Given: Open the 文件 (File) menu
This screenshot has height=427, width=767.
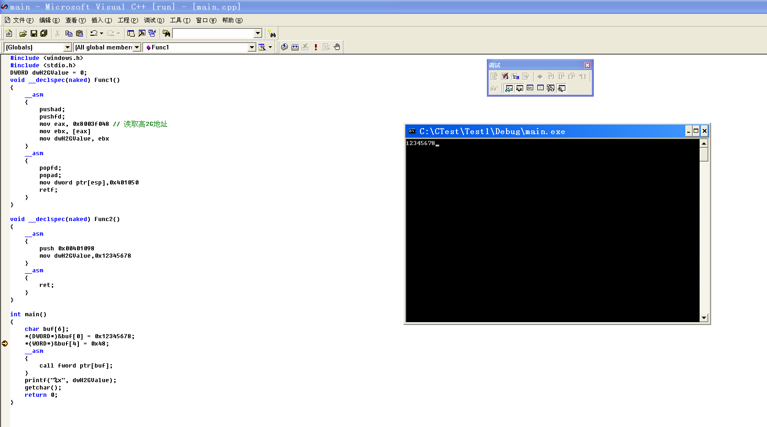Looking at the screenshot, I should coord(23,20).
